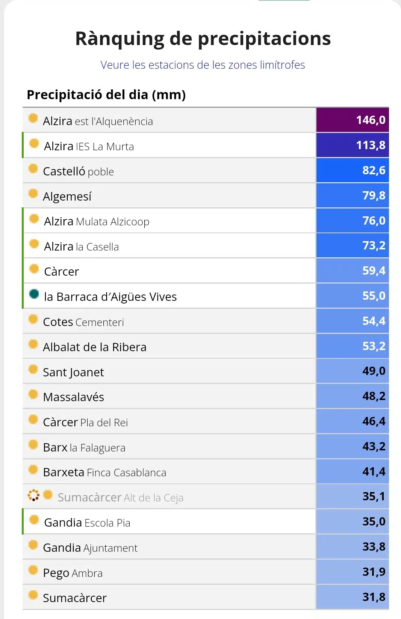This screenshot has width=401, height=619.
Task: Select the Barxeta Finca Casablanca row
Action: pyautogui.click(x=169, y=472)
